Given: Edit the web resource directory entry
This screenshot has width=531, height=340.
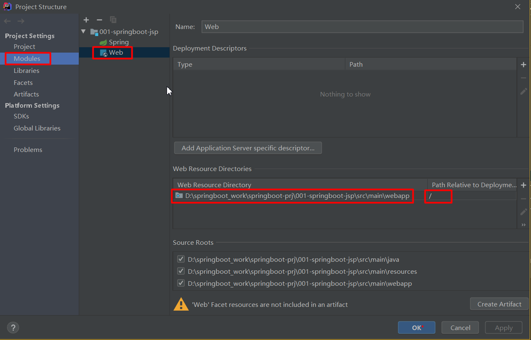Looking at the screenshot, I should [524, 212].
